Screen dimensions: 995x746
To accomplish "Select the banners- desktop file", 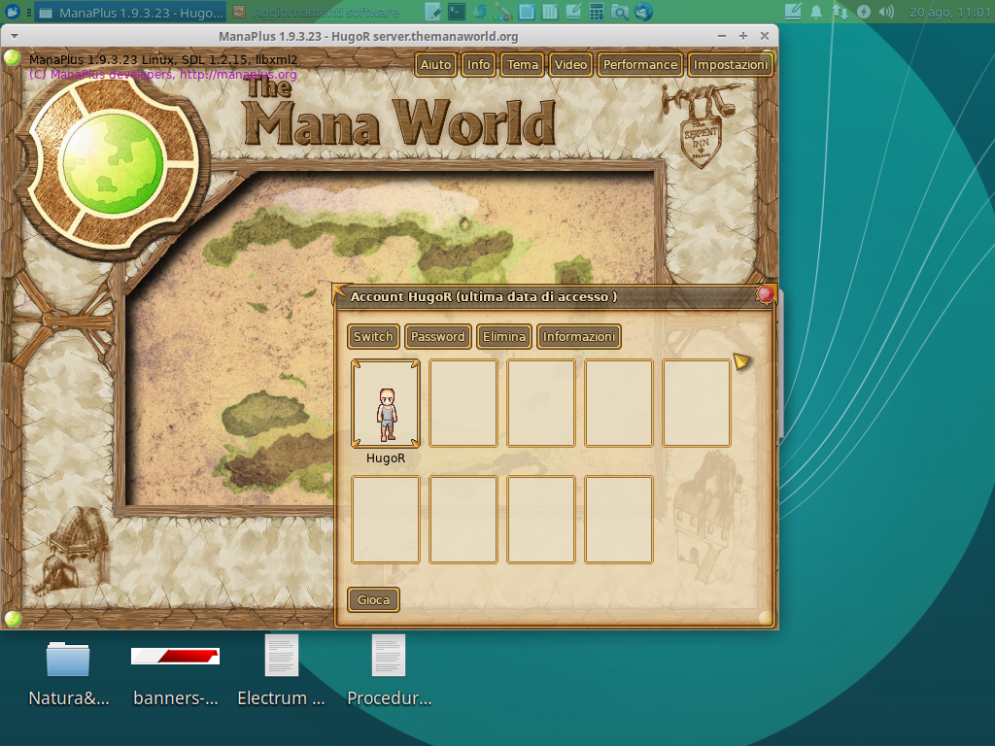I will coord(176,675).
